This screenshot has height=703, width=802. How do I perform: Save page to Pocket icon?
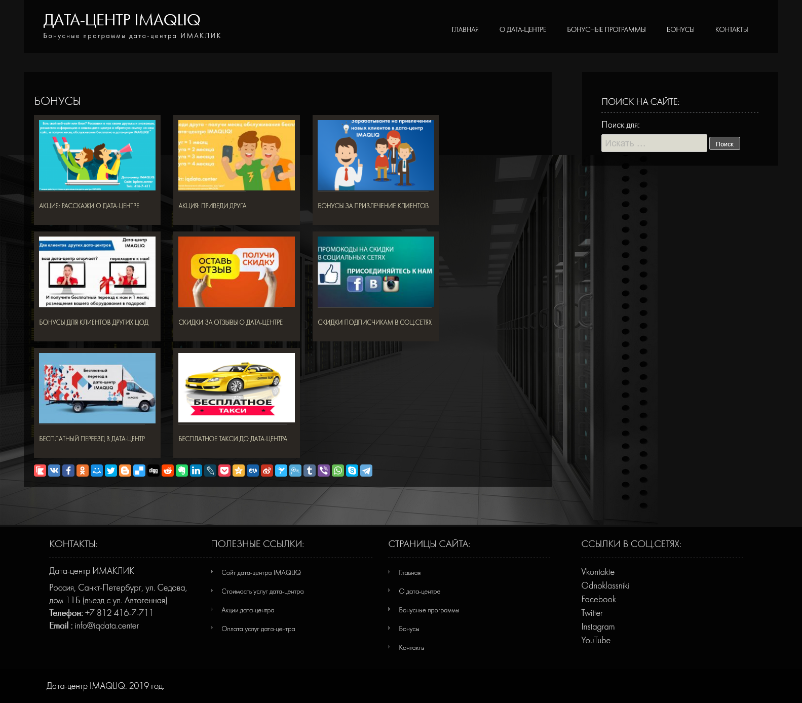tap(224, 471)
